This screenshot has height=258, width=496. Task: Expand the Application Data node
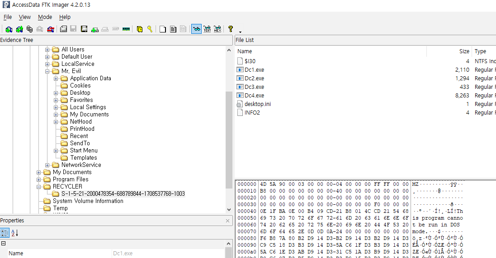pyautogui.click(x=56, y=78)
